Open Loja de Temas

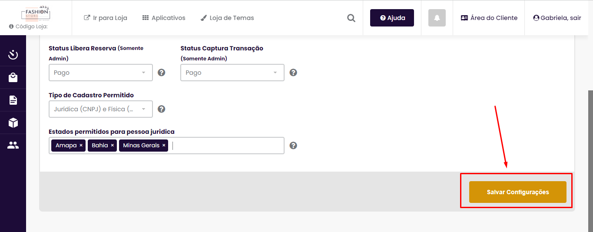(227, 18)
